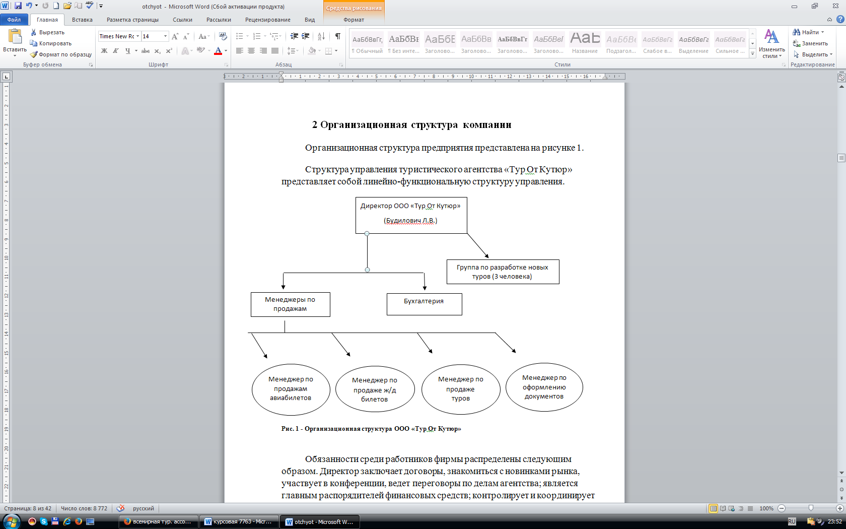Open the bullets list dropdown
Viewport: 846px width, 529px height.
(x=247, y=36)
